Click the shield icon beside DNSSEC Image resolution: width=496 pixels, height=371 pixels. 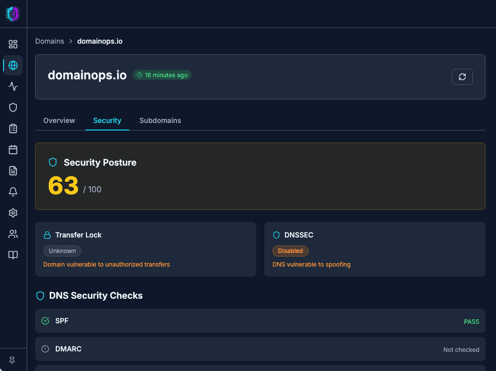[x=276, y=235]
